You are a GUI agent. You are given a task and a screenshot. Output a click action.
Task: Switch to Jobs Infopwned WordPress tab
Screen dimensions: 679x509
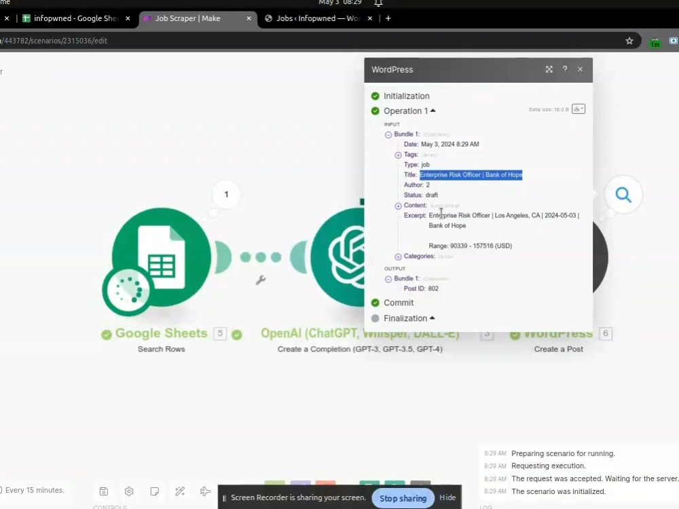click(318, 18)
